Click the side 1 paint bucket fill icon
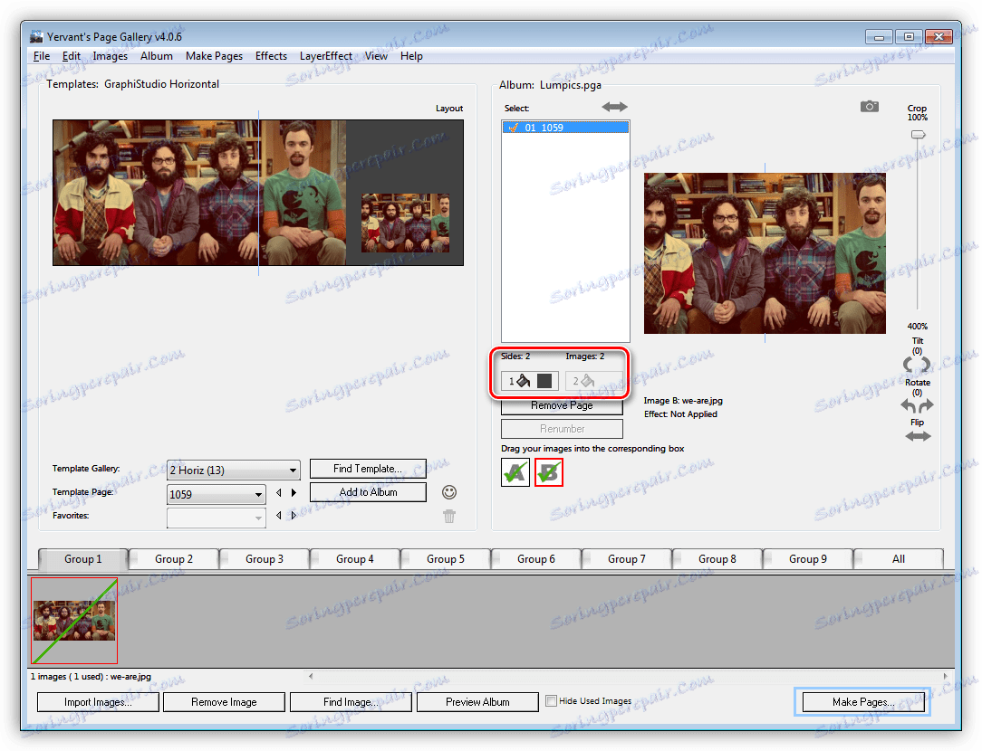The image size is (982, 751). coord(523,381)
